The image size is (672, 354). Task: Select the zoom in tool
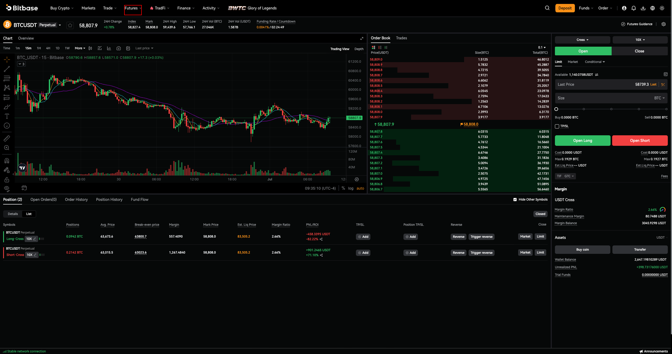pyautogui.click(x=7, y=148)
